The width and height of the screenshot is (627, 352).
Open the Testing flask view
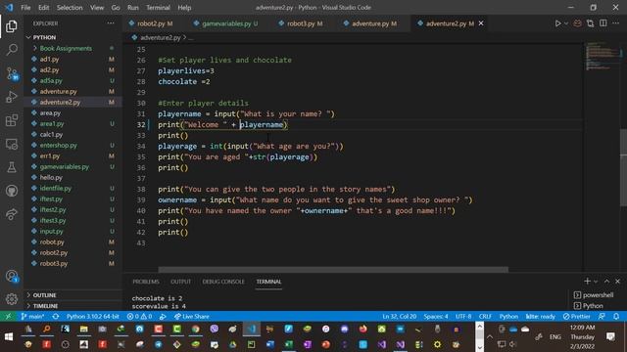point(12,167)
